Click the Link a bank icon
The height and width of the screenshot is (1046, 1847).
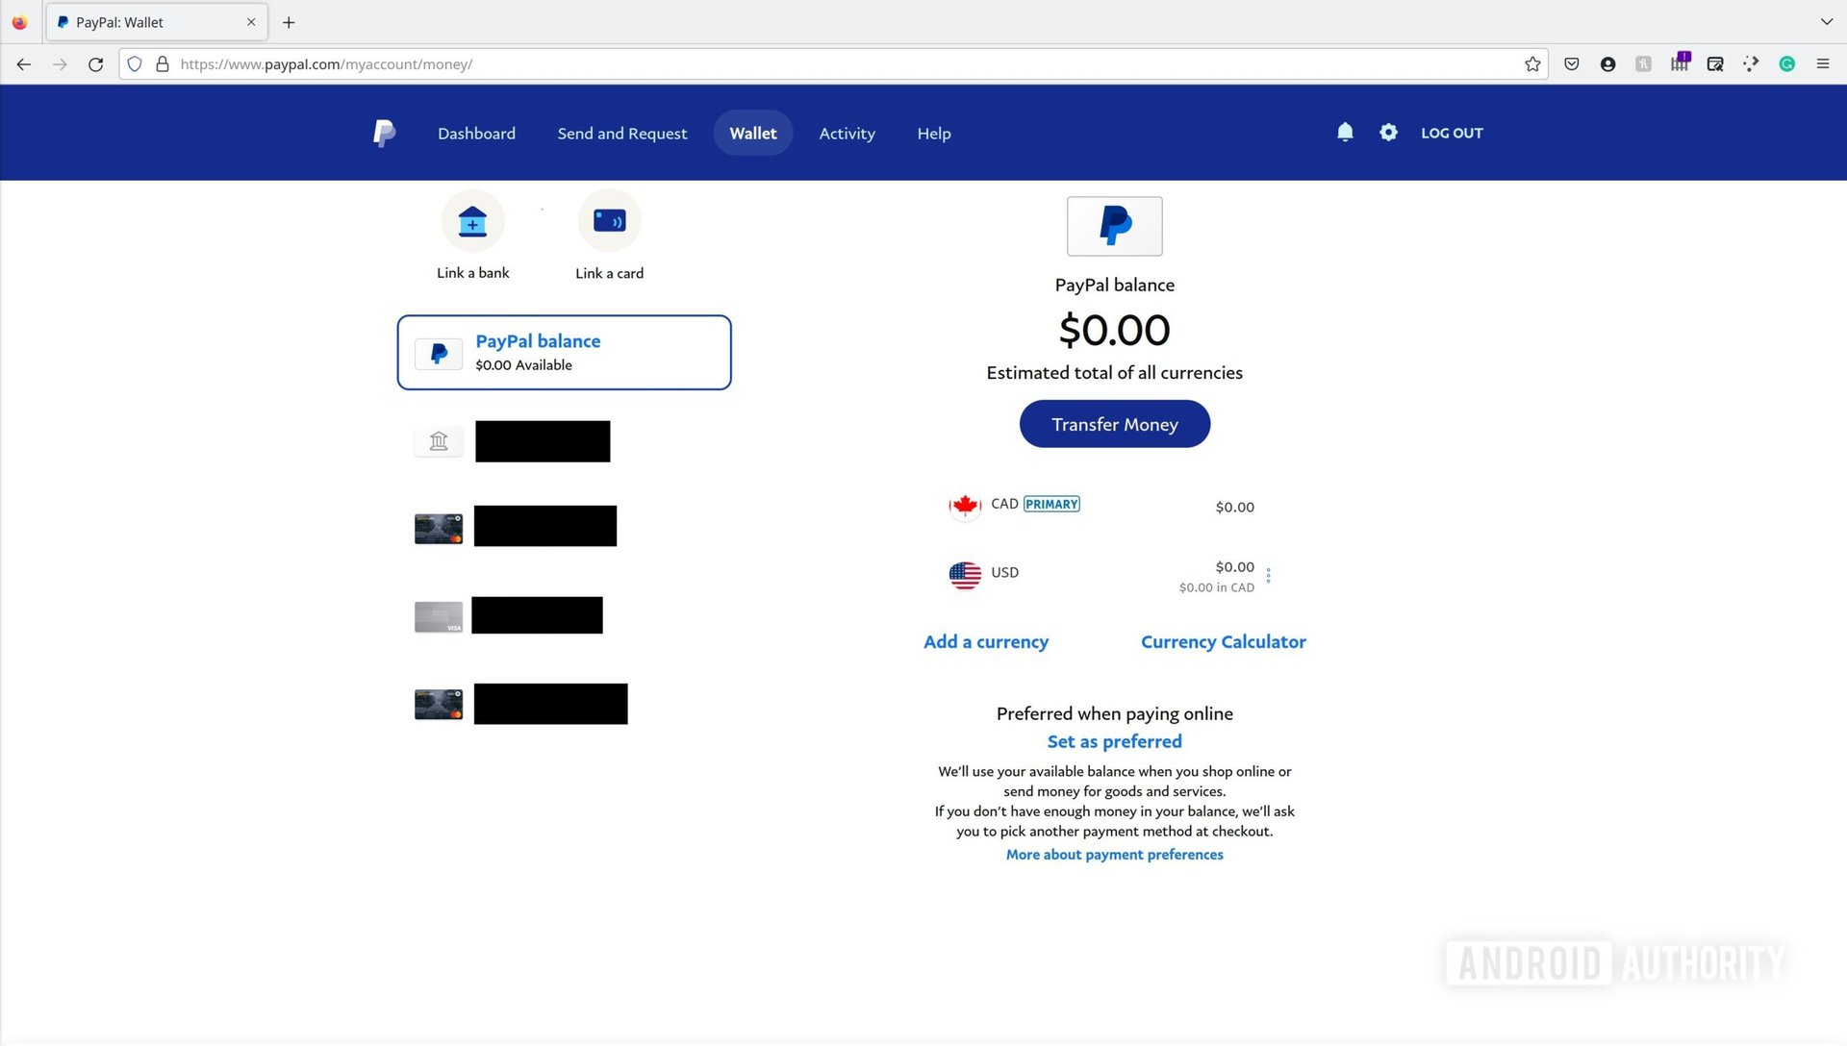472,222
